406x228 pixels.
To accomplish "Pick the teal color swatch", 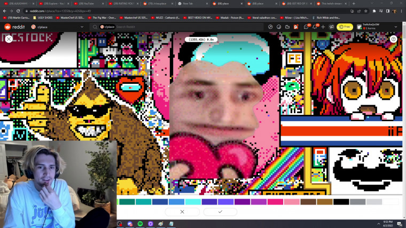I will pos(144,202).
